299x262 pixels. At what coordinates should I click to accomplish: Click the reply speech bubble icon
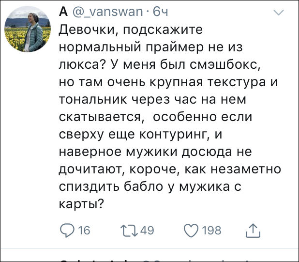pos(66,231)
